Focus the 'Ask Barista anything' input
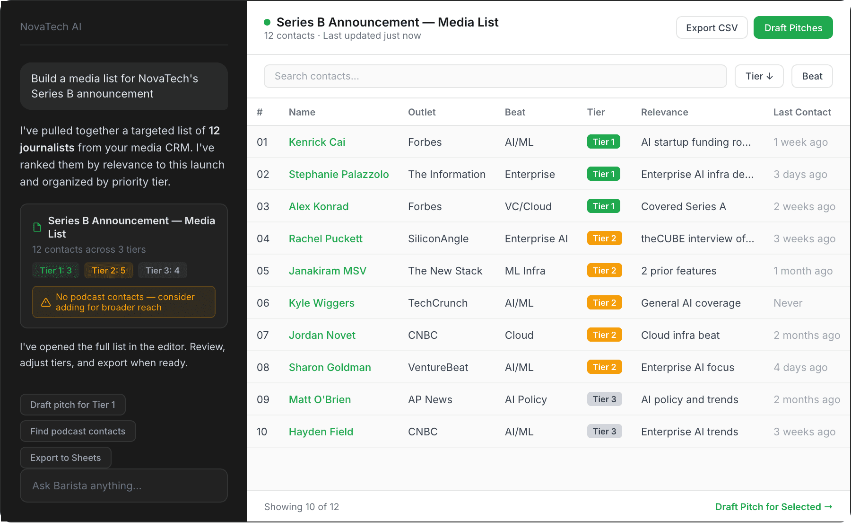Viewport: 851px width, 530px height. (124, 486)
